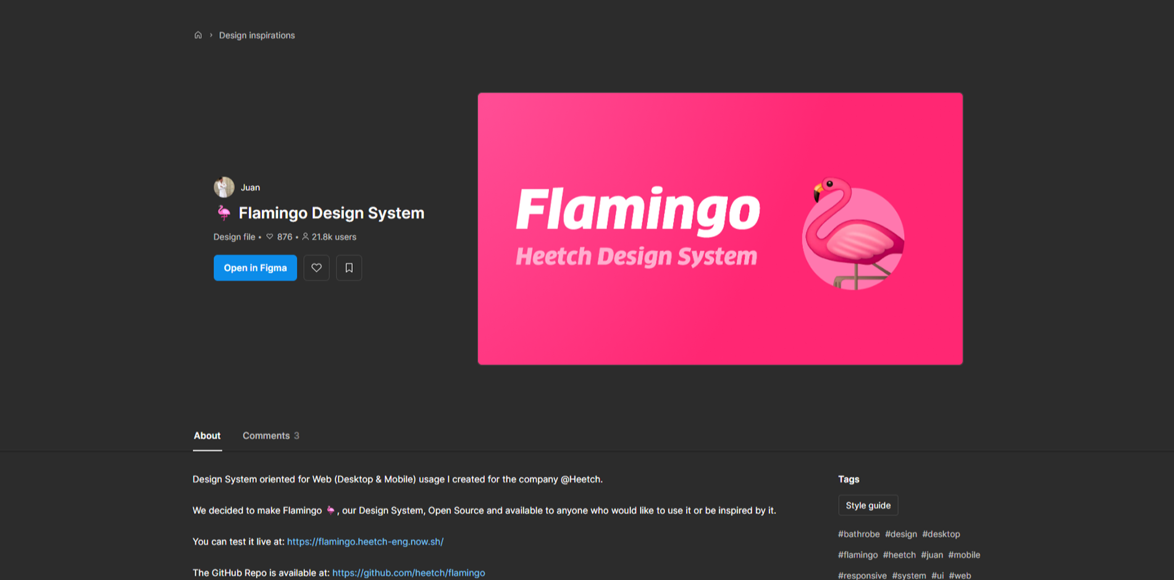Click the Style guide tag button

click(x=868, y=505)
